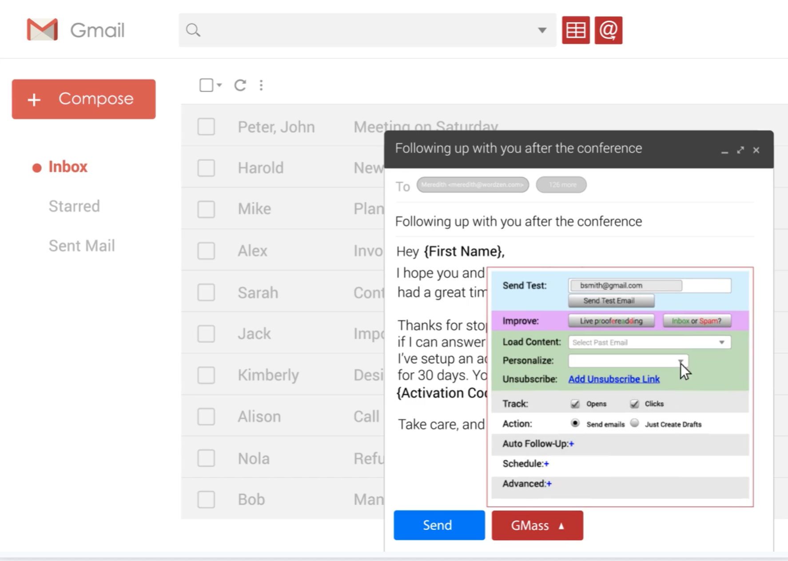Select the Alex email checkbox
788x561 pixels.
point(206,251)
